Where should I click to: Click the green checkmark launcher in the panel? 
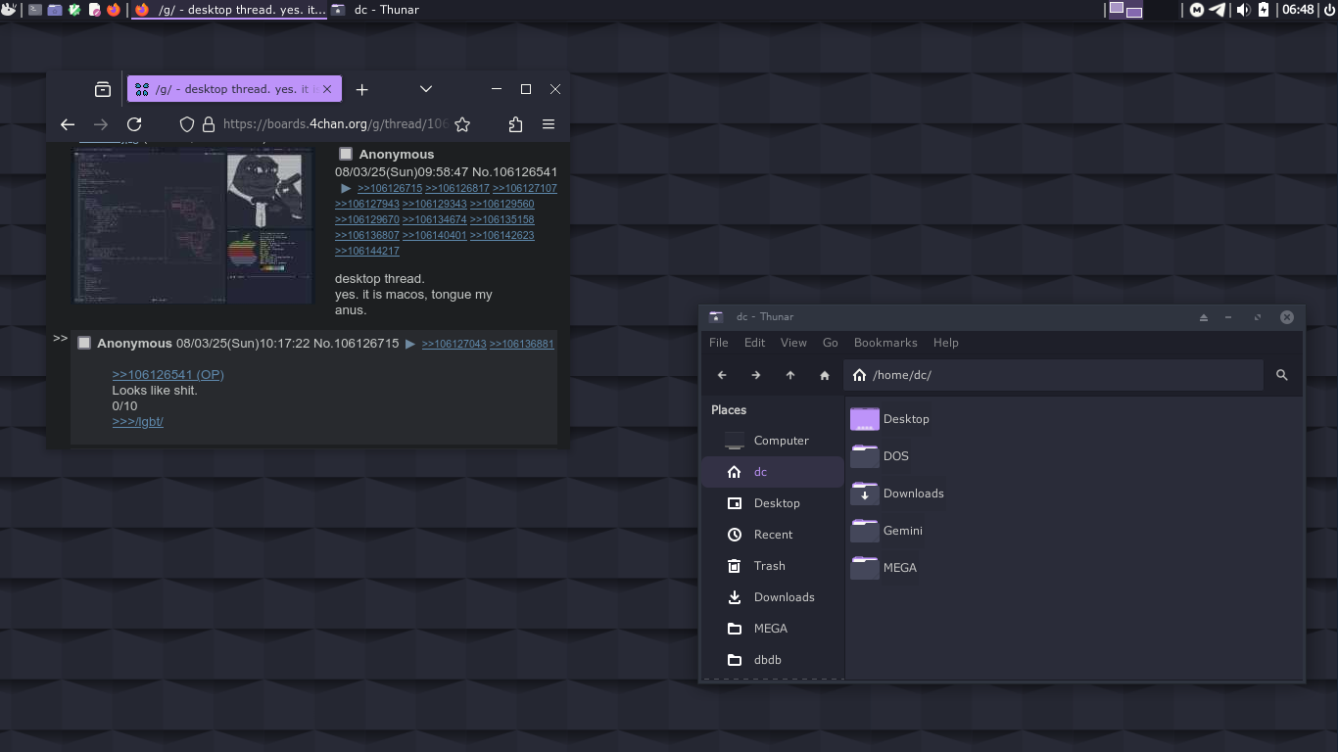[x=74, y=10]
